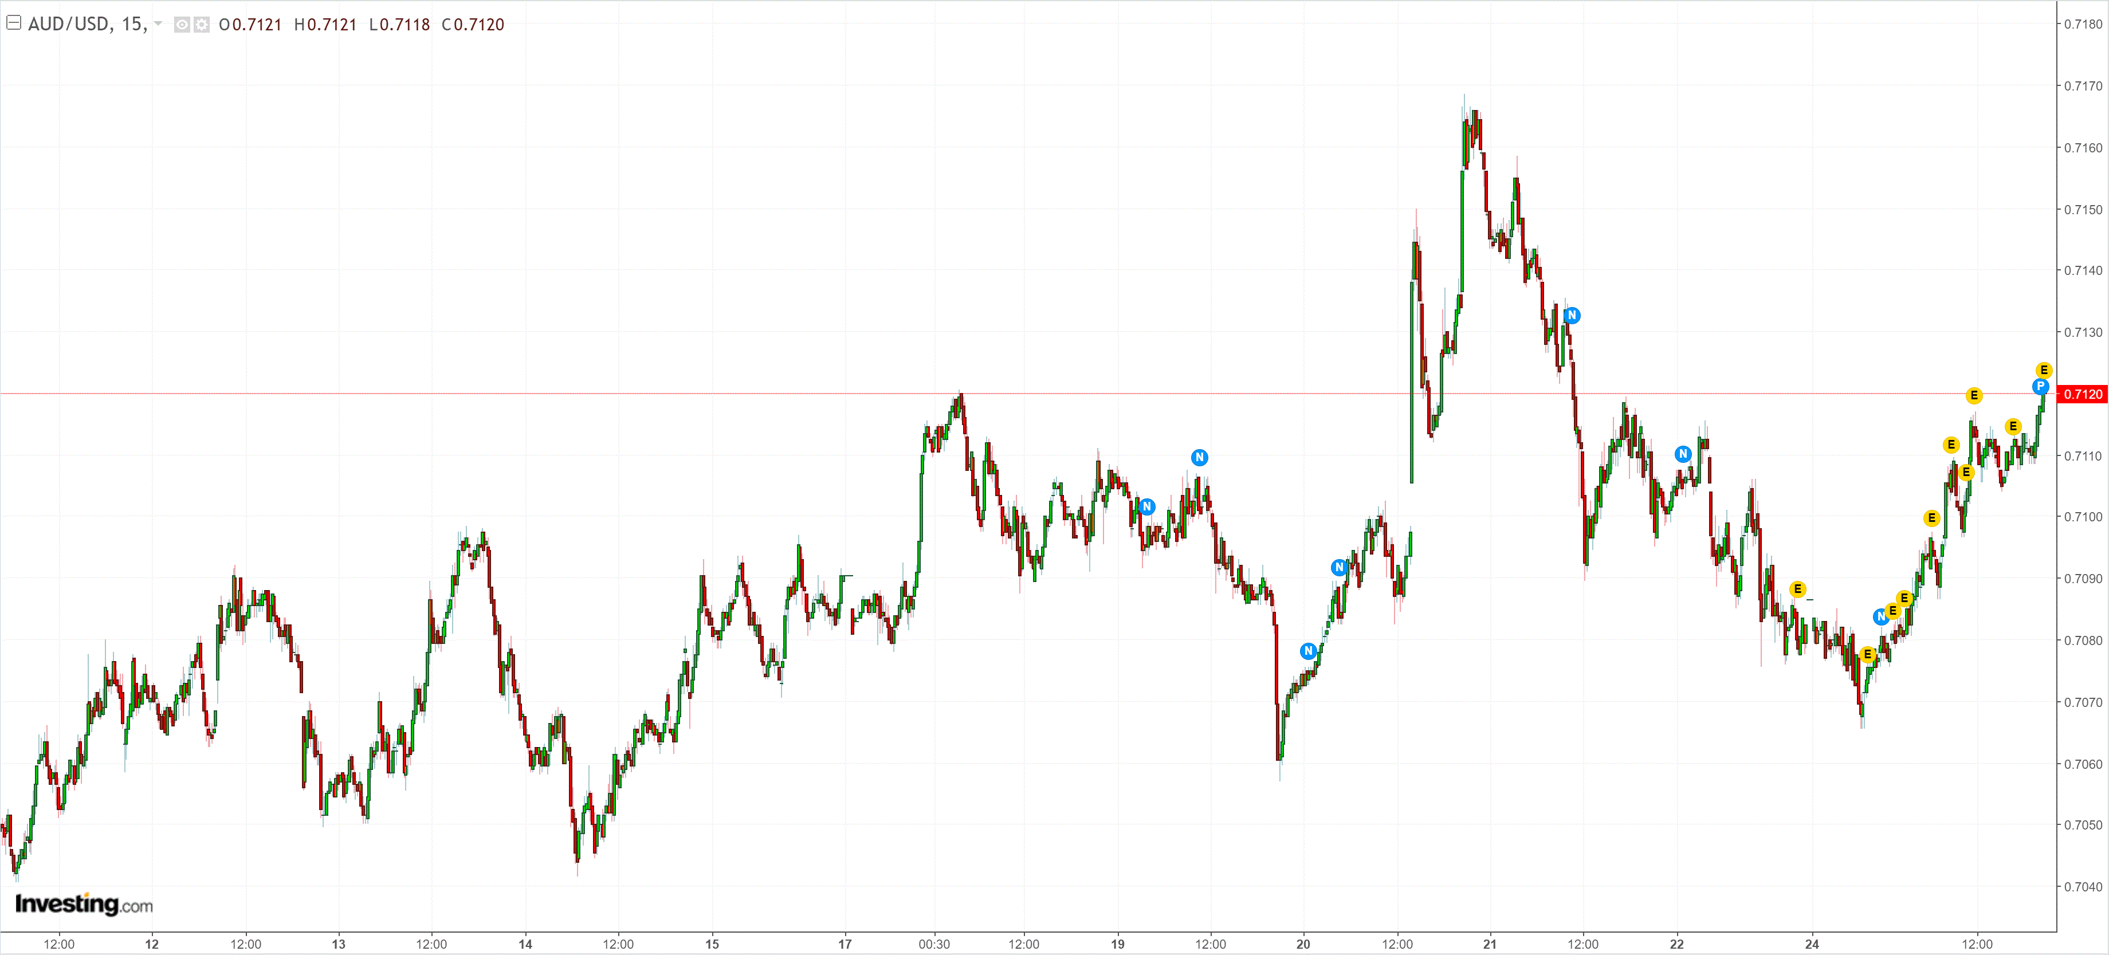Collapse the AUD/USD legend with minus box
The height and width of the screenshot is (955, 2109).
13,23
